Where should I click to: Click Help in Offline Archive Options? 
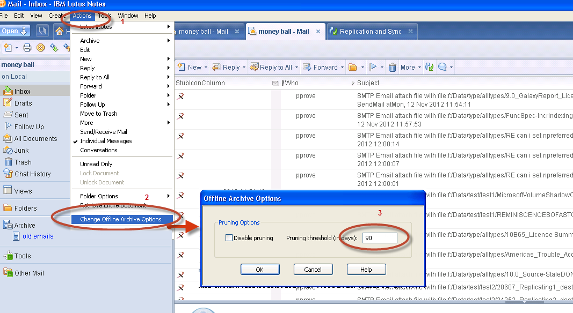coord(366,269)
